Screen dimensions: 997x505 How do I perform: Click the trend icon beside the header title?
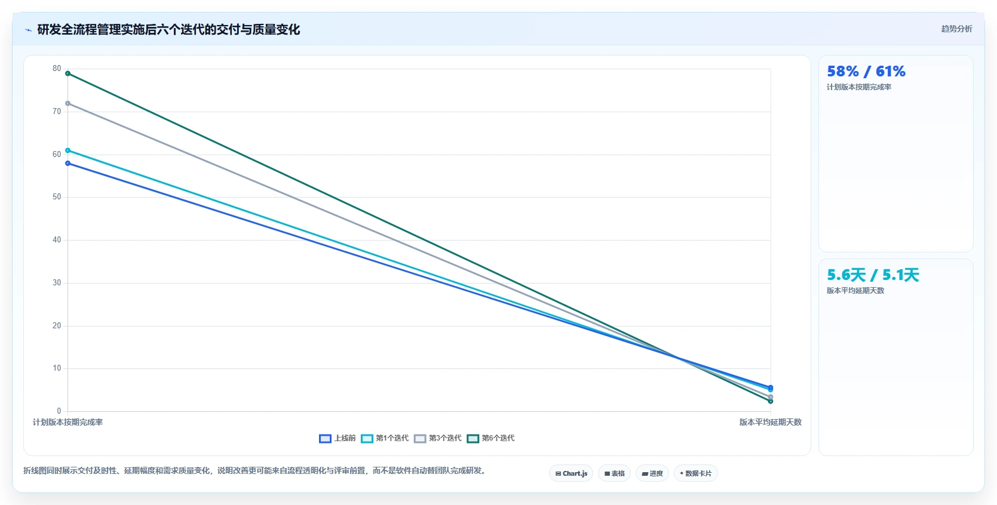click(x=28, y=30)
